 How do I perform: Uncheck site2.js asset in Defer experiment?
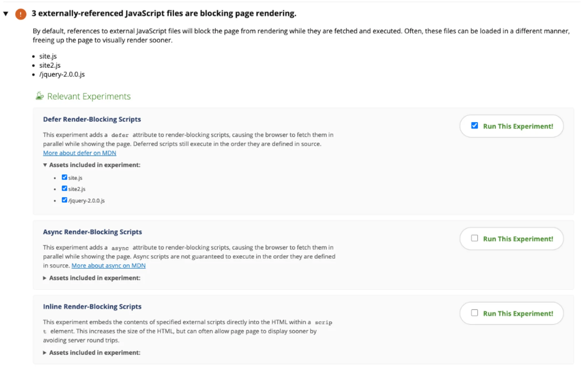(65, 188)
